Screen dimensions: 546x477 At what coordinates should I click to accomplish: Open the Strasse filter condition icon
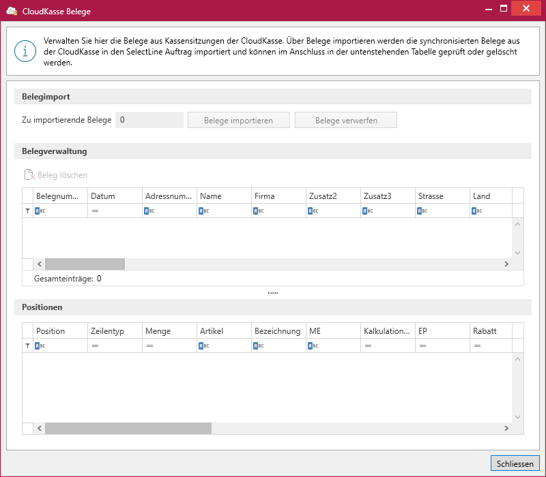pyautogui.click(x=422, y=211)
